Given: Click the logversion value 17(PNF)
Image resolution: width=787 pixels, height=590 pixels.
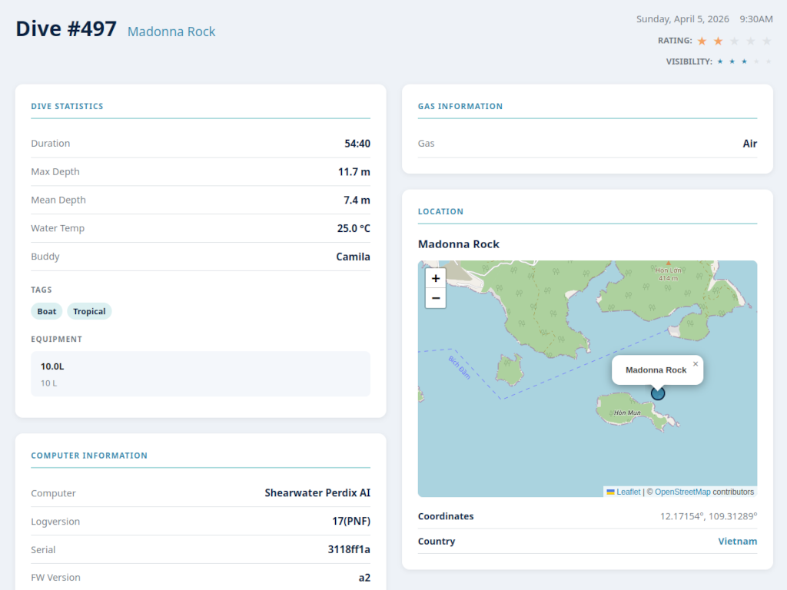Looking at the screenshot, I should [x=350, y=522].
